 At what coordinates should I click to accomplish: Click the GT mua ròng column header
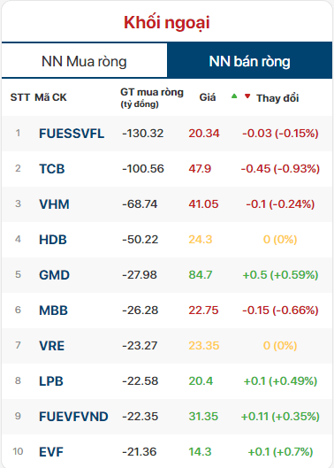151,98
